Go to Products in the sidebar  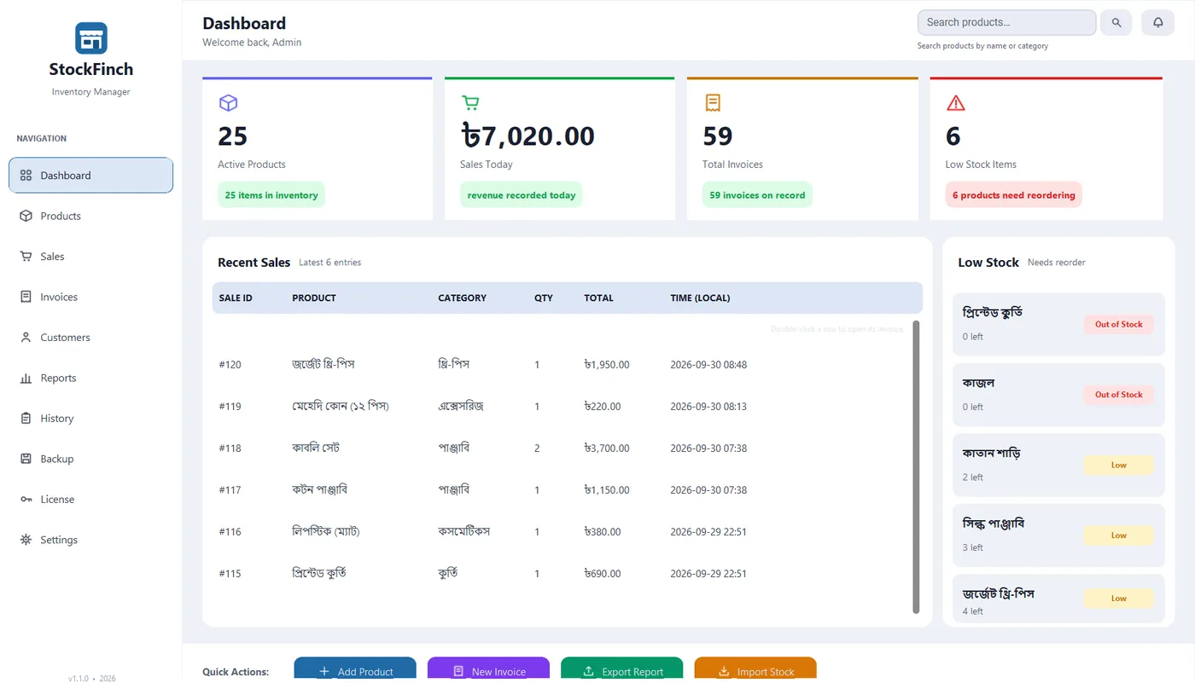click(91, 216)
